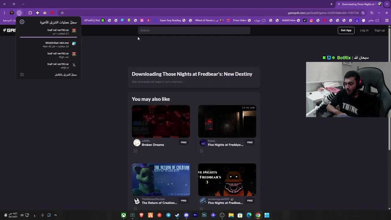Screen dimensions: 391x220
Task: Open File Explorer from taskbar
Action: click(x=231, y=215)
